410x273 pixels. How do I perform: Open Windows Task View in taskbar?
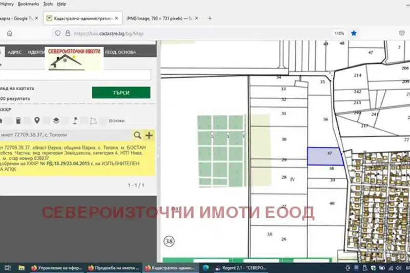8,268
